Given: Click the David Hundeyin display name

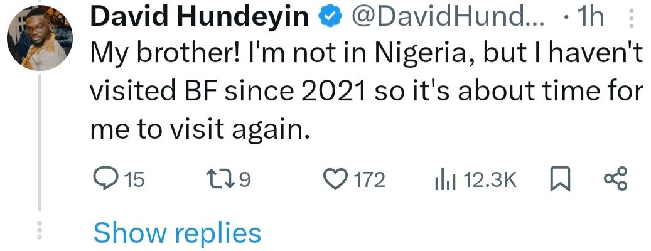Looking at the screenshot, I should [201, 18].
